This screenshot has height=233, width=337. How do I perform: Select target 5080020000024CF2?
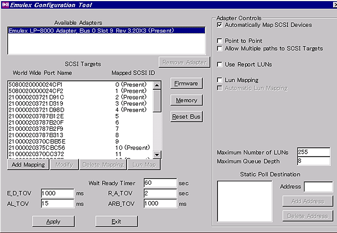(x=80, y=91)
